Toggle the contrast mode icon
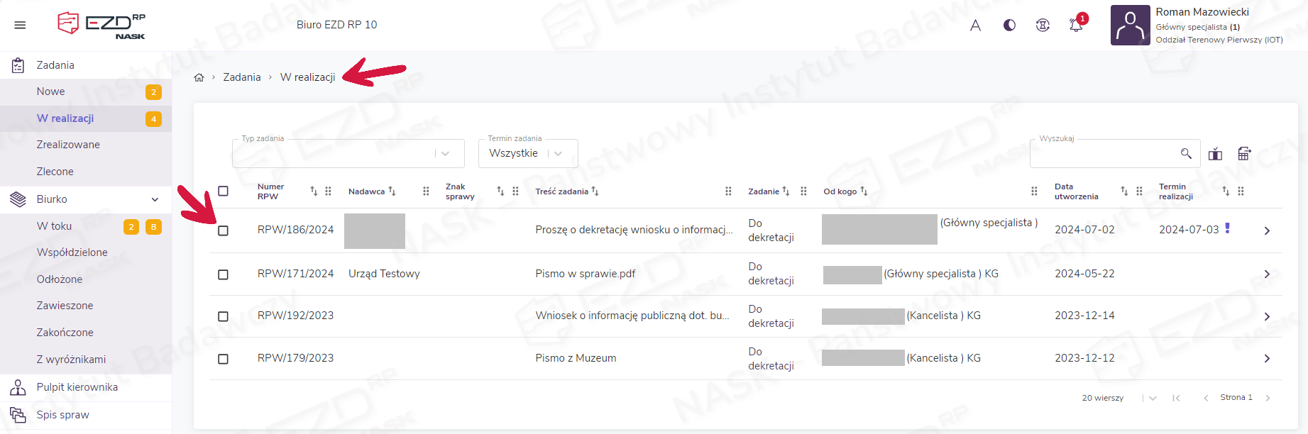 1009,26
